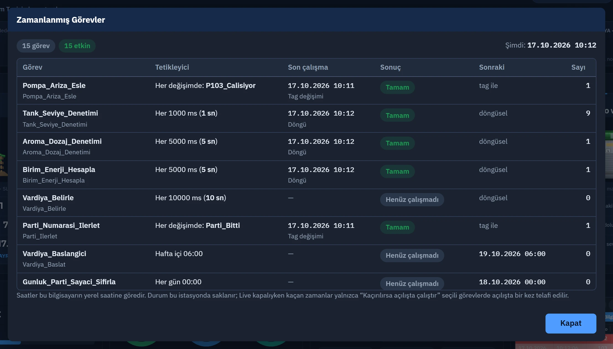Click the Tamam status badge for Tank_Seviye_Denetimi
This screenshot has width=613, height=349.
point(397,115)
